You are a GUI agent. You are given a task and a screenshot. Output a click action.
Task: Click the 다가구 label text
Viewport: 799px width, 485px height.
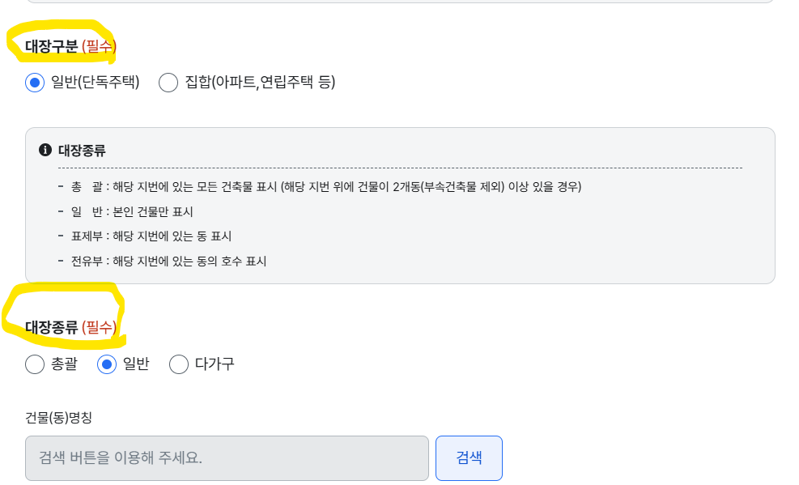click(215, 364)
